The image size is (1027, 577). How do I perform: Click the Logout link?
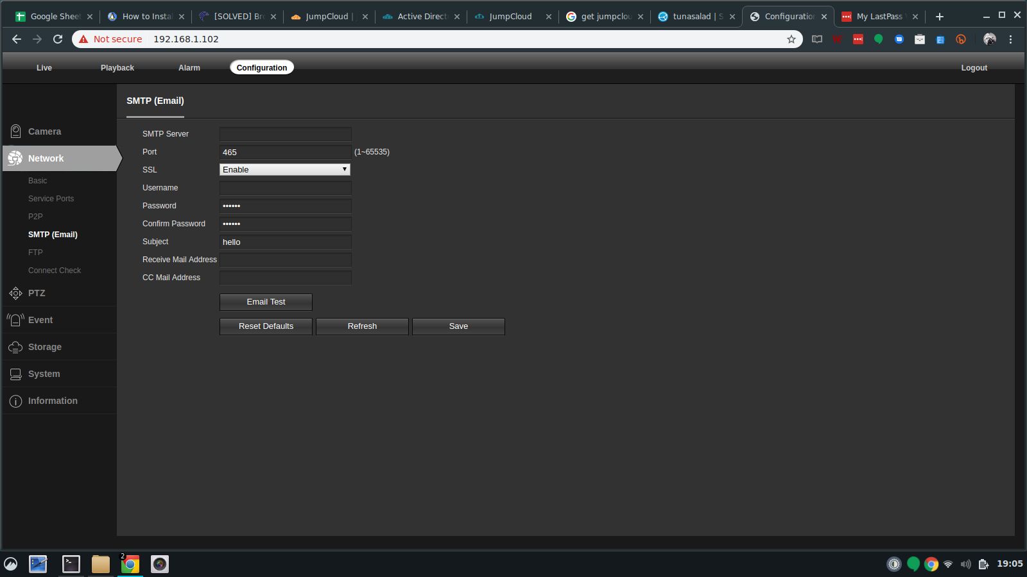[x=974, y=68]
